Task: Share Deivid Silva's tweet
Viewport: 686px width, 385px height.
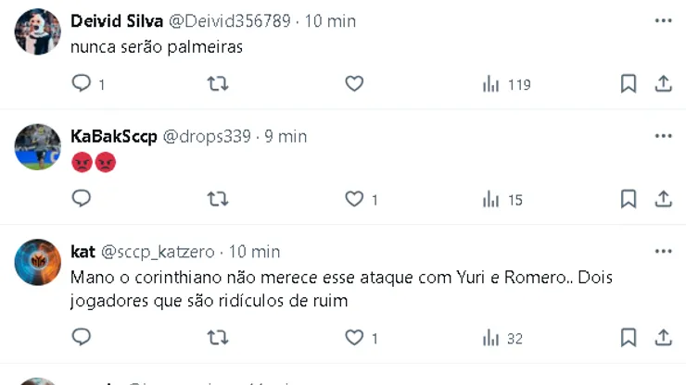Action: coord(664,84)
